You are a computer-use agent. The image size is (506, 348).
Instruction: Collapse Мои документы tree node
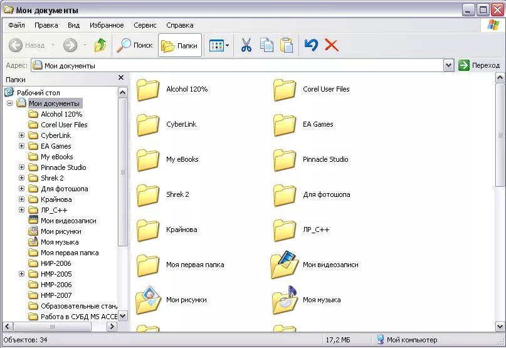pos(9,103)
